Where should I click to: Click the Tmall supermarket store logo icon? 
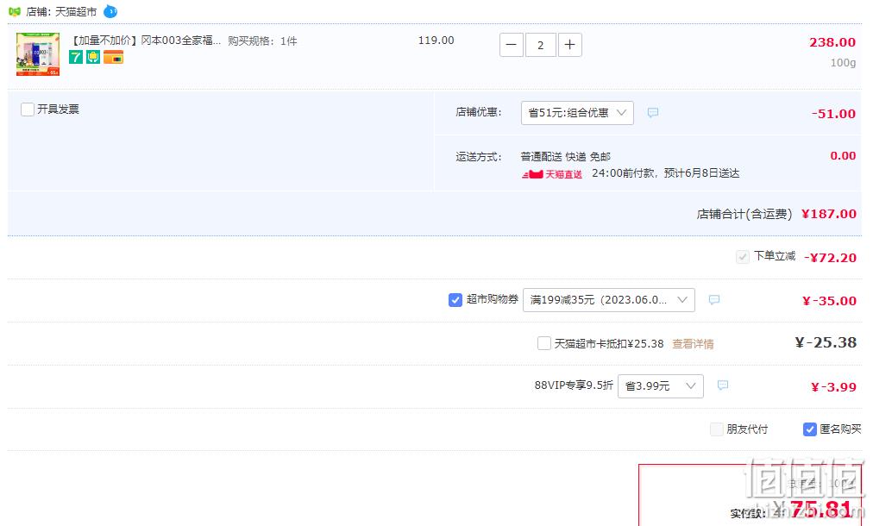15,12
